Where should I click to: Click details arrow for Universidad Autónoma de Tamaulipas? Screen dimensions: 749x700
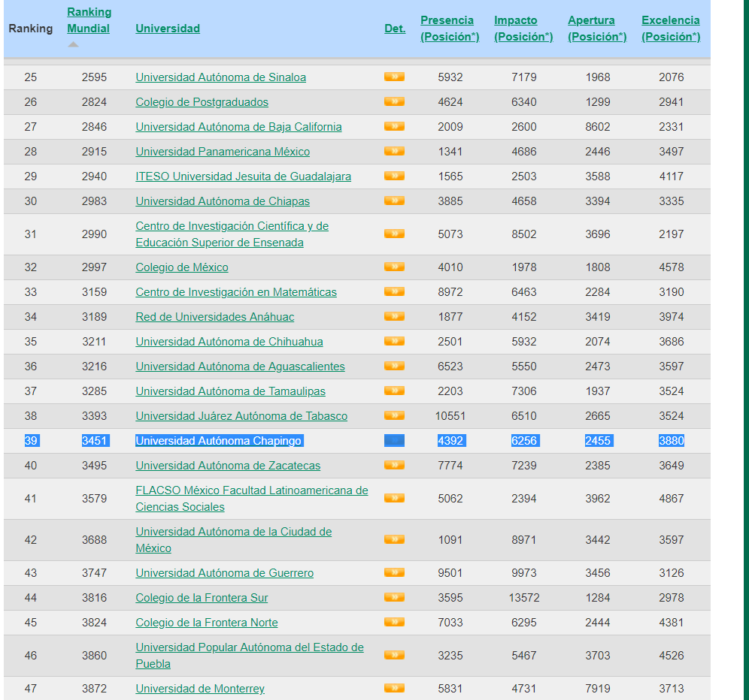click(x=394, y=391)
